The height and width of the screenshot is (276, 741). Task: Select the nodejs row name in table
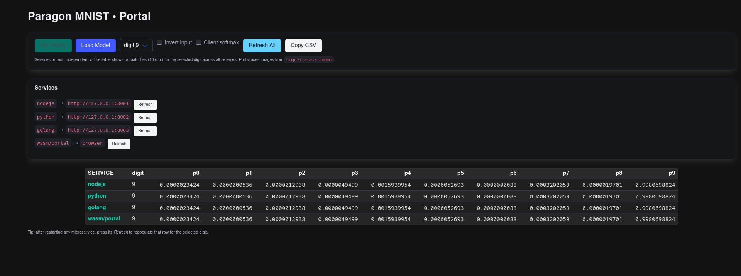(x=97, y=184)
